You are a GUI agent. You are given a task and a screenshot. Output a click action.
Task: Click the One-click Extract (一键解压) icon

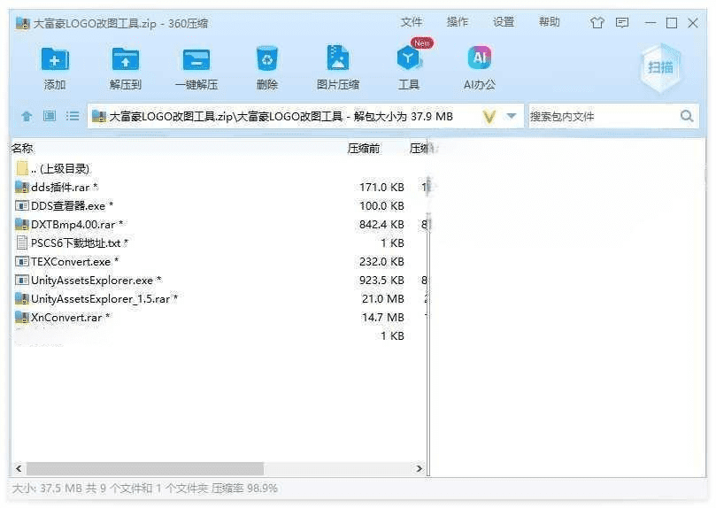point(196,60)
